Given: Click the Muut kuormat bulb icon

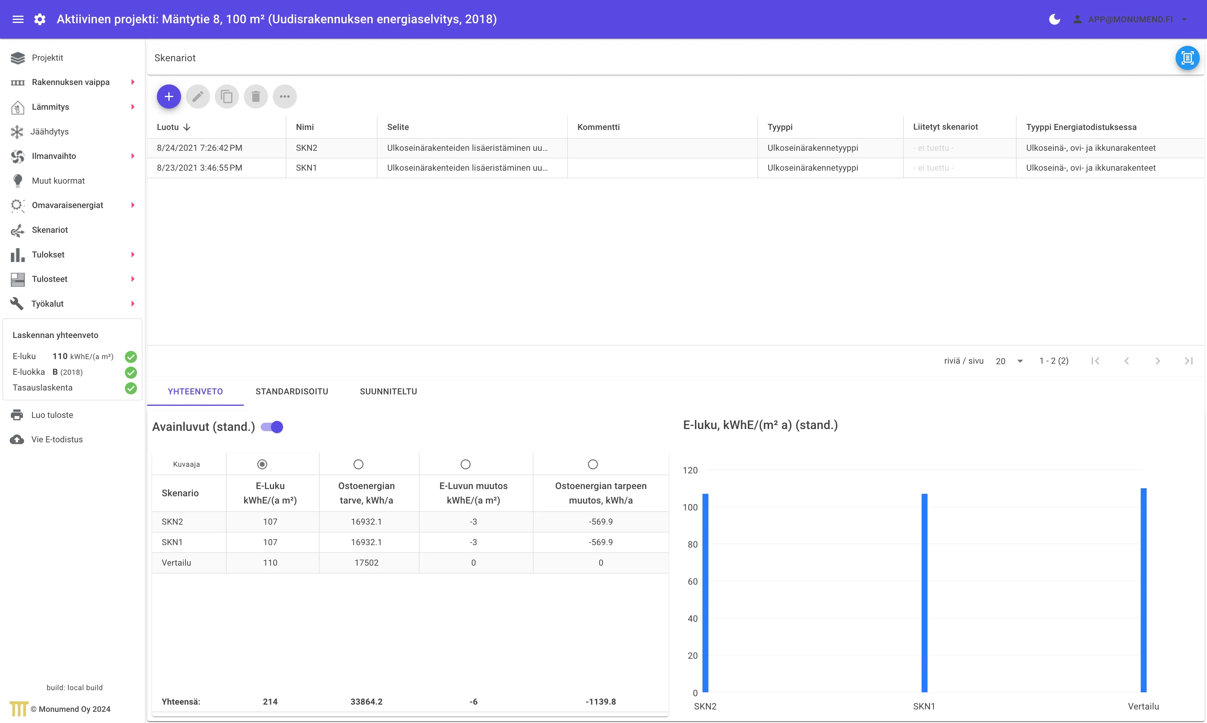Looking at the screenshot, I should (x=18, y=181).
